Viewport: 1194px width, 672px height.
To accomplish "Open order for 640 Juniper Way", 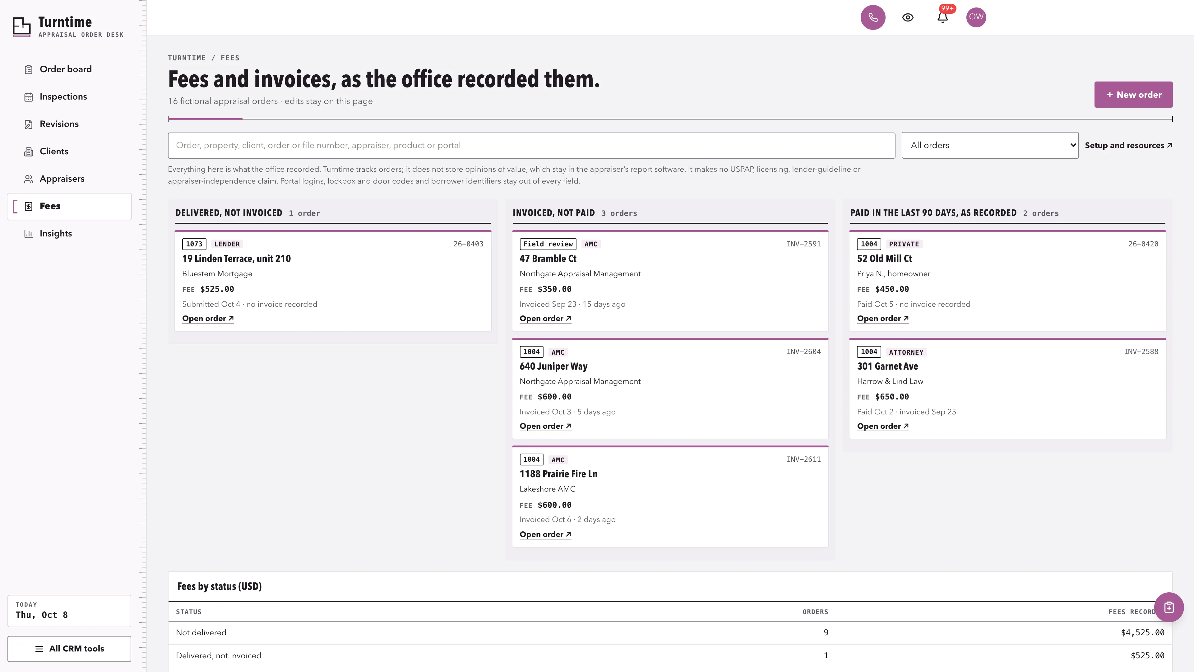I will (x=545, y=426).
